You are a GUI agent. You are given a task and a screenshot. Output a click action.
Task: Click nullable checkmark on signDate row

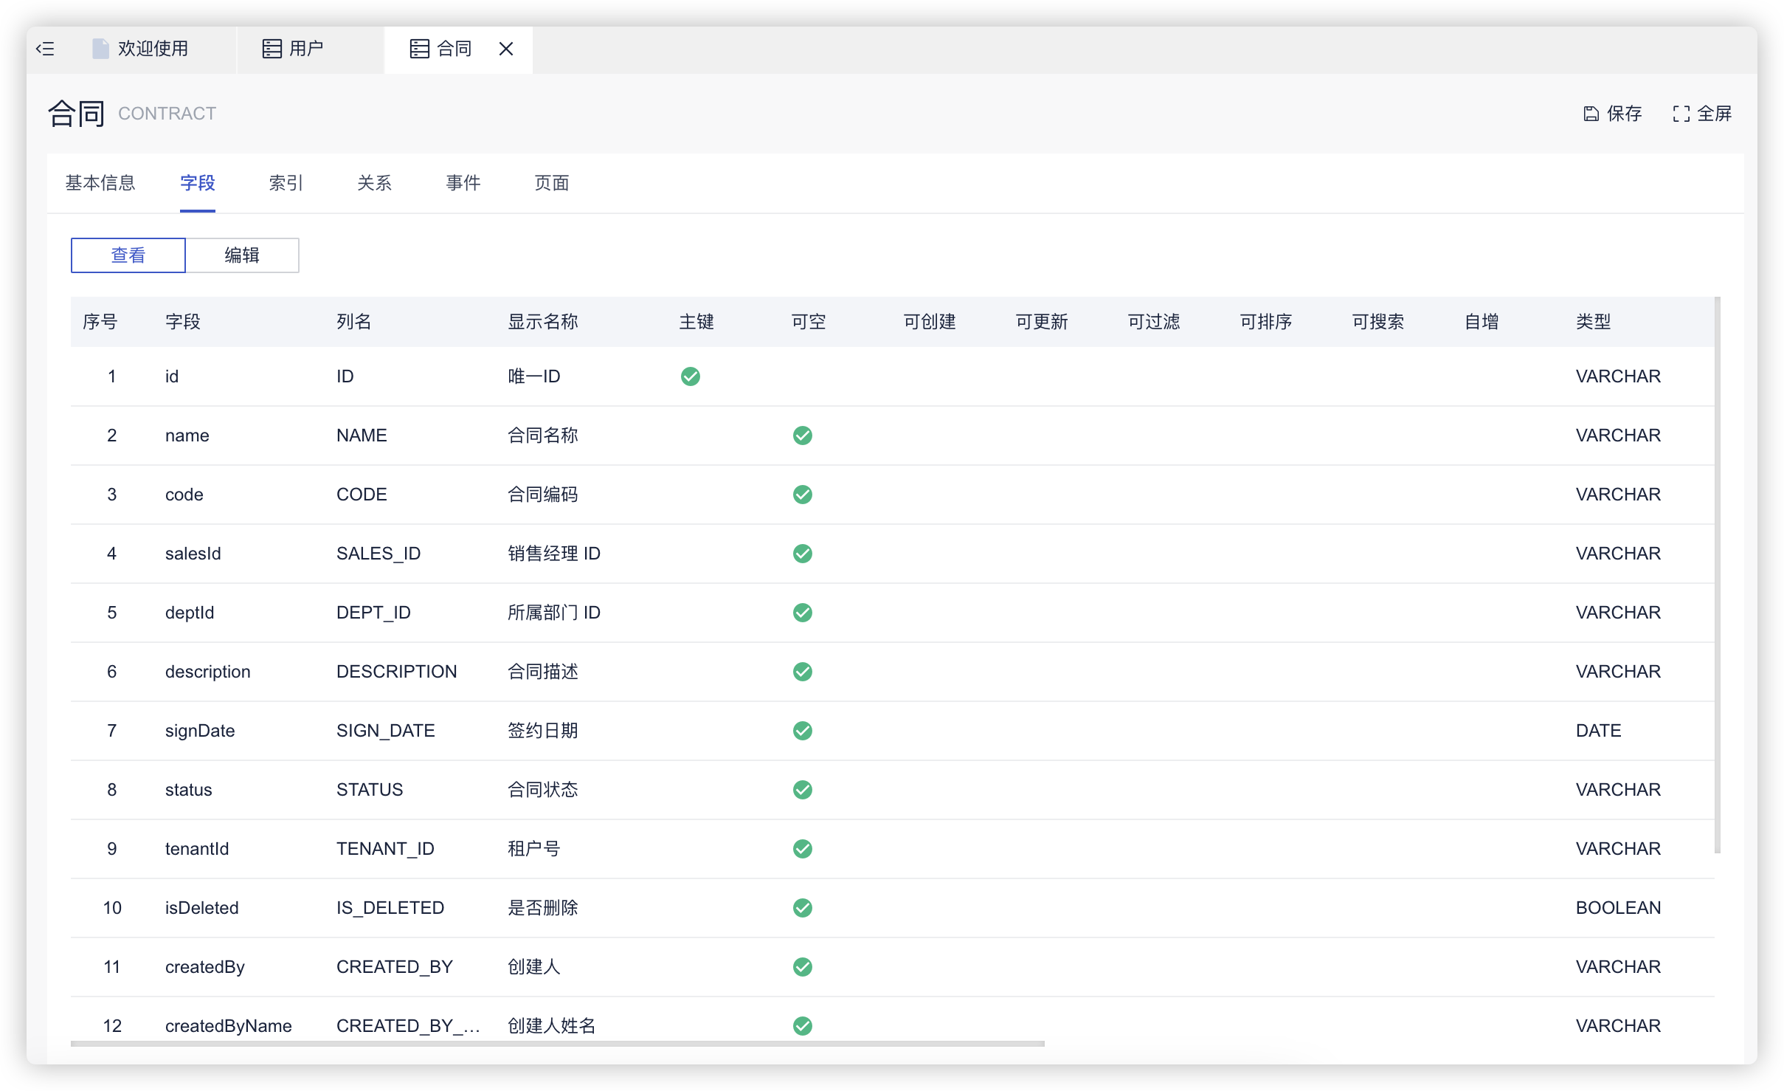coord(803,731)
